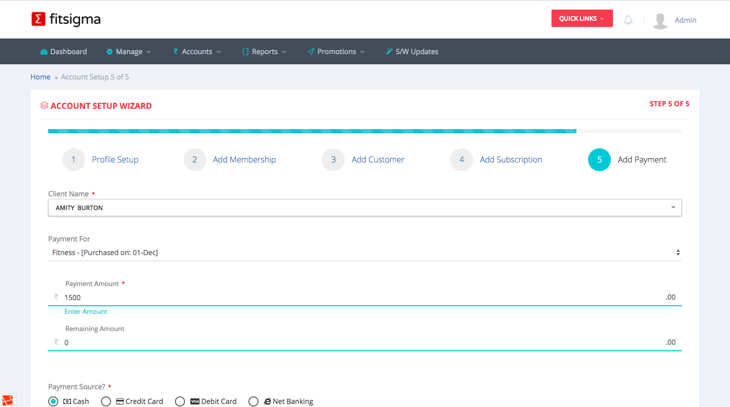This screenshot has height=407, width=730.
Task: Open the Client Name dropdown
Action: [364, 208]
